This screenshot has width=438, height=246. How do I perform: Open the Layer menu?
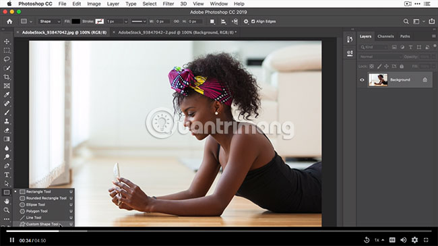click(x=113, y=4)
